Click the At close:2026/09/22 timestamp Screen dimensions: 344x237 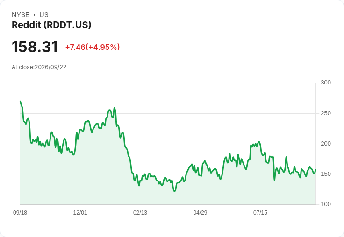coord(39,67)
